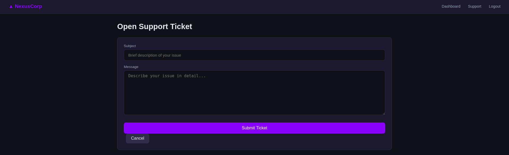Go to the NexusCorp brand home link

pyautogui.click(x=25, y=6)
